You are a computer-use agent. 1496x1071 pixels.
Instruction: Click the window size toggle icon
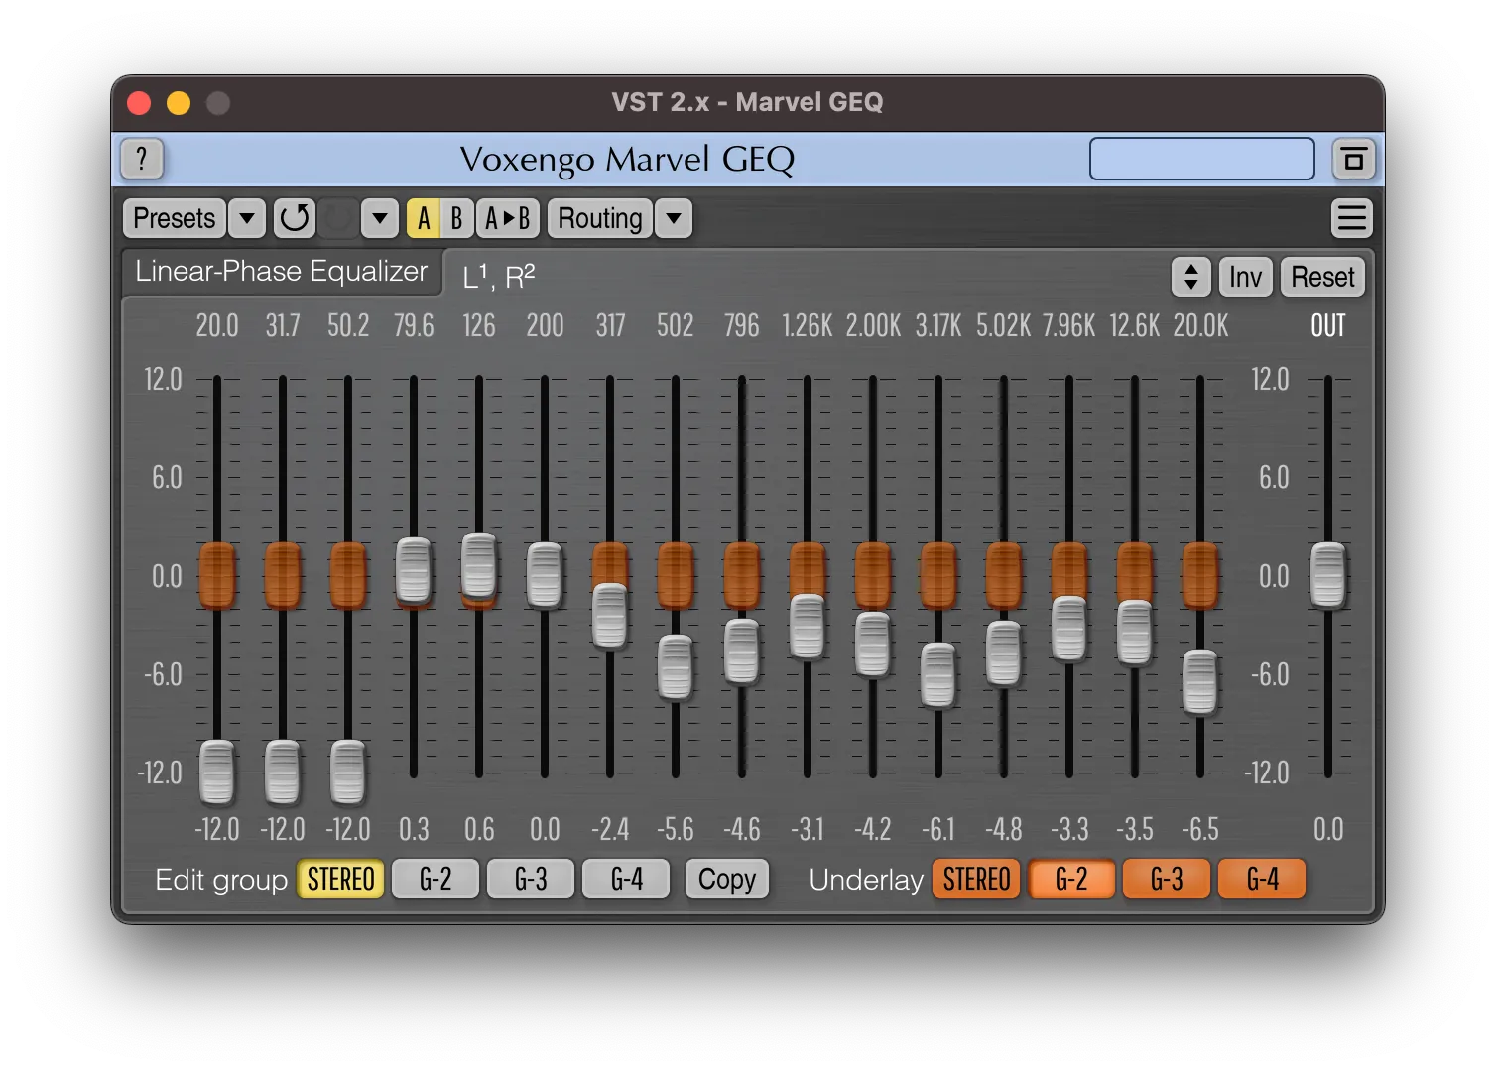click(1353, 159)
